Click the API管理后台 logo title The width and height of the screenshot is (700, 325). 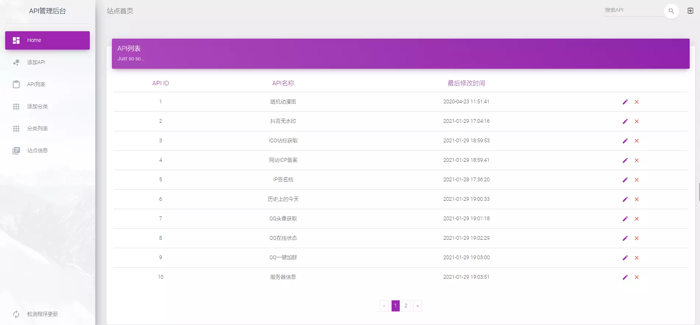47,11
